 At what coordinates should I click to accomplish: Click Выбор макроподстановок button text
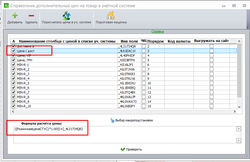(x=134, y=120)
